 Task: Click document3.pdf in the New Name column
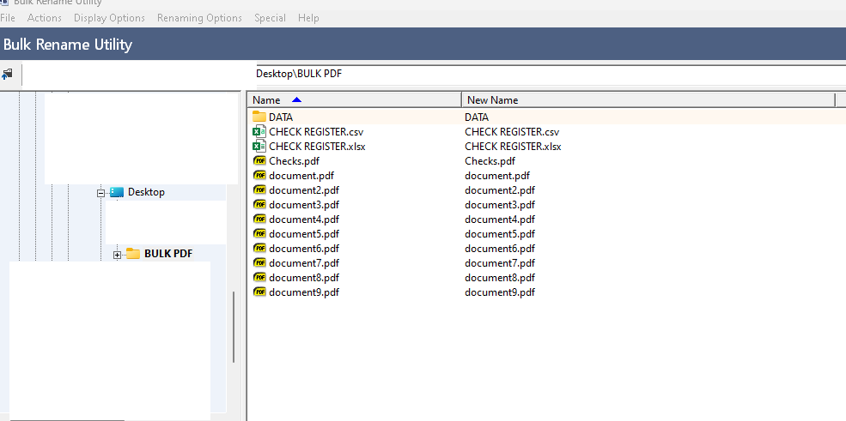click(x=500, y=205)
